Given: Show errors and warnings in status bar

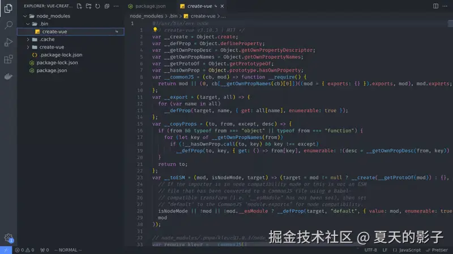Looking at the screenshot, I should pyautogui.click(x=24, y=250).
